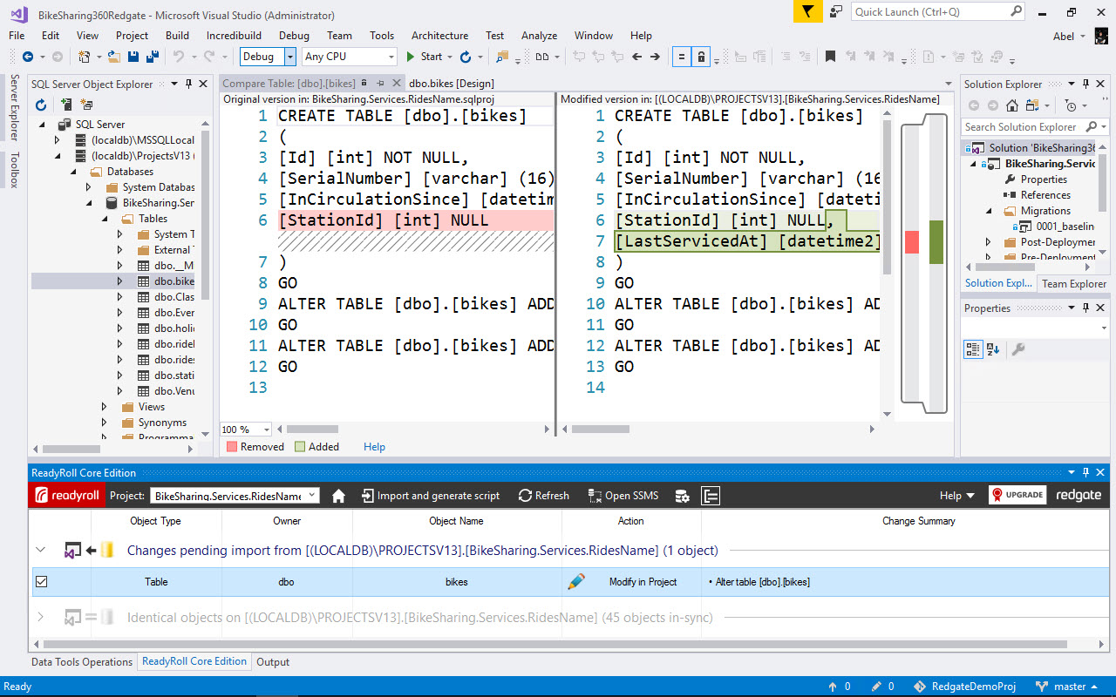The width and height of the screenshot is (1116, 697).
Task: Click the red removed marker in diff overview
Action: tap(912, 242)
